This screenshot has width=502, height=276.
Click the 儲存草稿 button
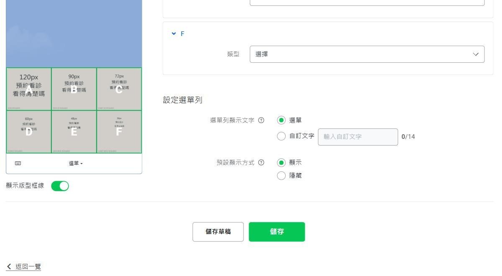coord(218,232)
